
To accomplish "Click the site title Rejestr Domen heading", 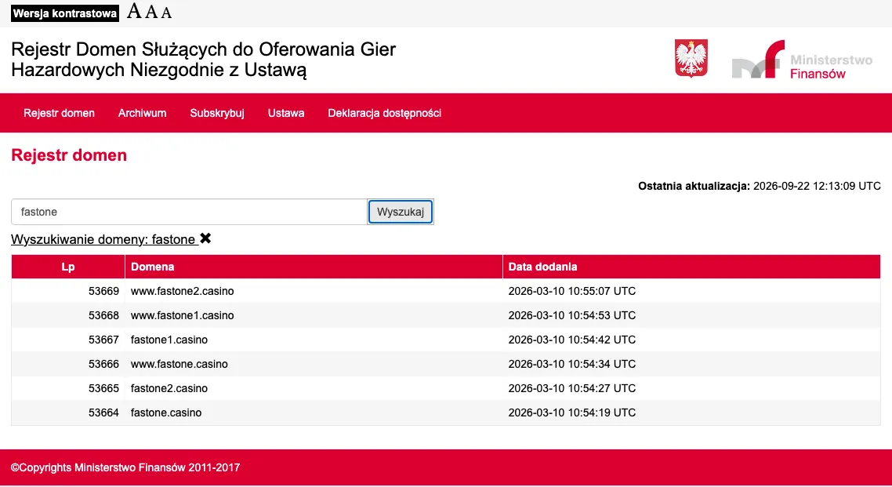I will tap(203, 59).
